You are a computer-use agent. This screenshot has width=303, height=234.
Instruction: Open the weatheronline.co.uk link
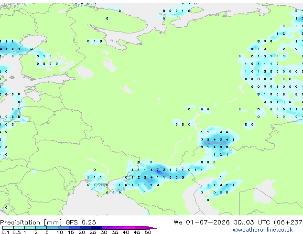click(x=263, y=230)
